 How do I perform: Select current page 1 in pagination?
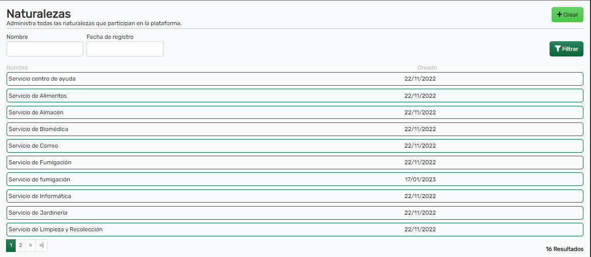11,245
